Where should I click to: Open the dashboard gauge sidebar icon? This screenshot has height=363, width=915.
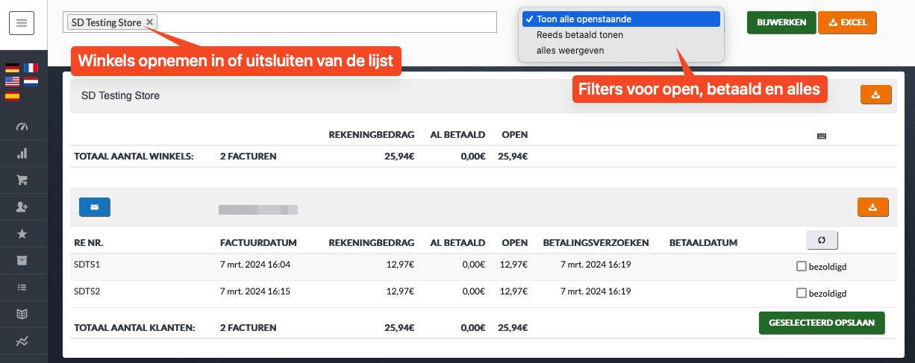[x=22, y=126]
